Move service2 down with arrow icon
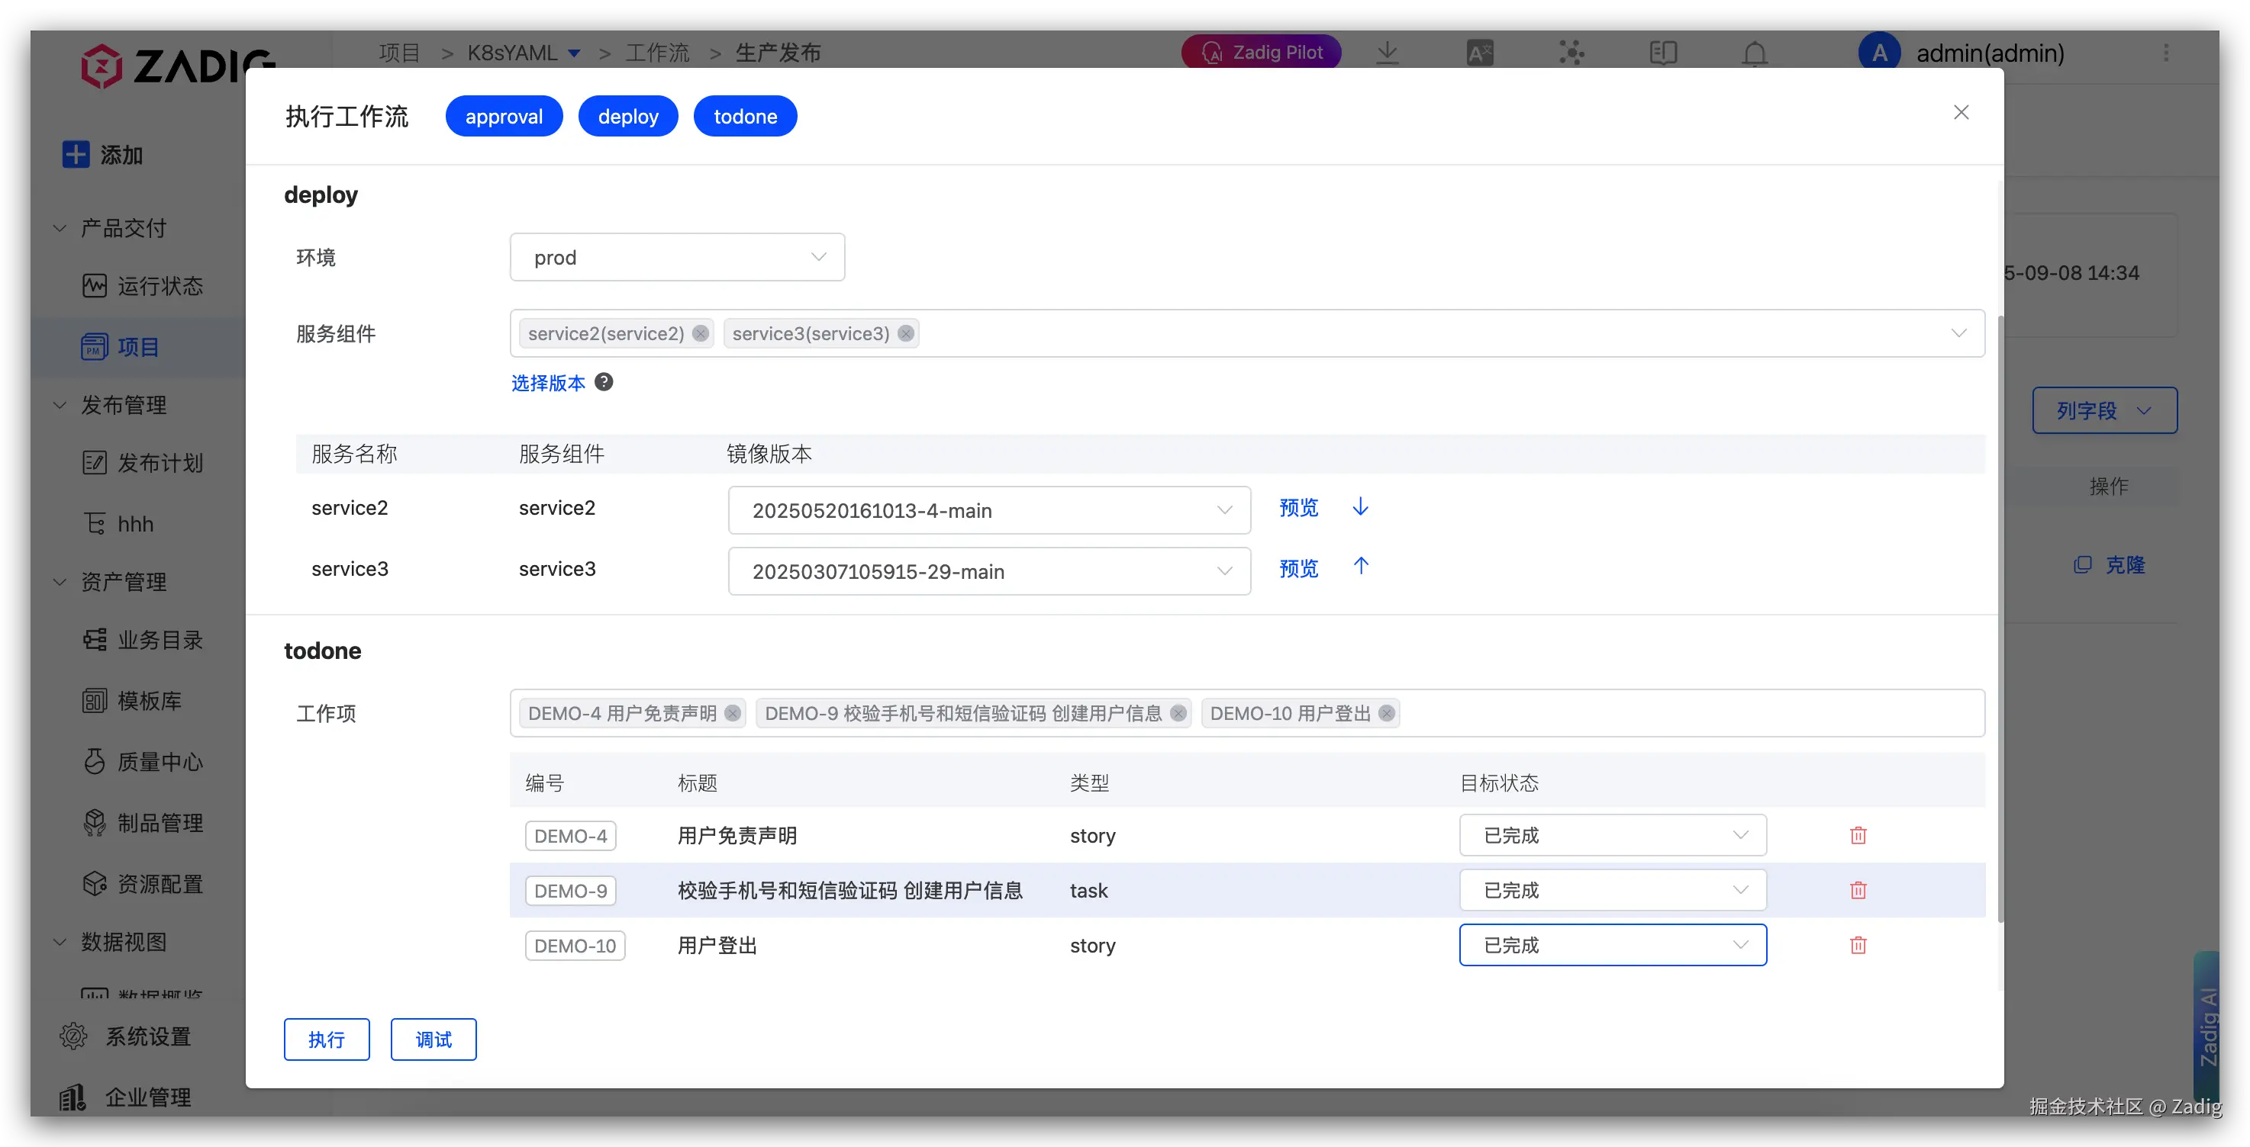2250x1147 pixels. [1360, 507]
